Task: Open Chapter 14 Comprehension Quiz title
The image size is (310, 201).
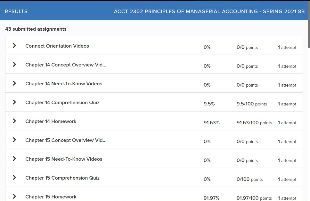Action: coord(62,103)
